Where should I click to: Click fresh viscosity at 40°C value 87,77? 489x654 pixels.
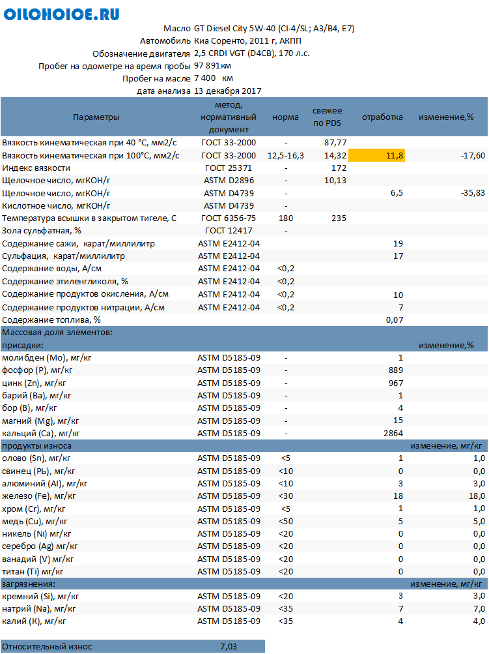point(335,143)
